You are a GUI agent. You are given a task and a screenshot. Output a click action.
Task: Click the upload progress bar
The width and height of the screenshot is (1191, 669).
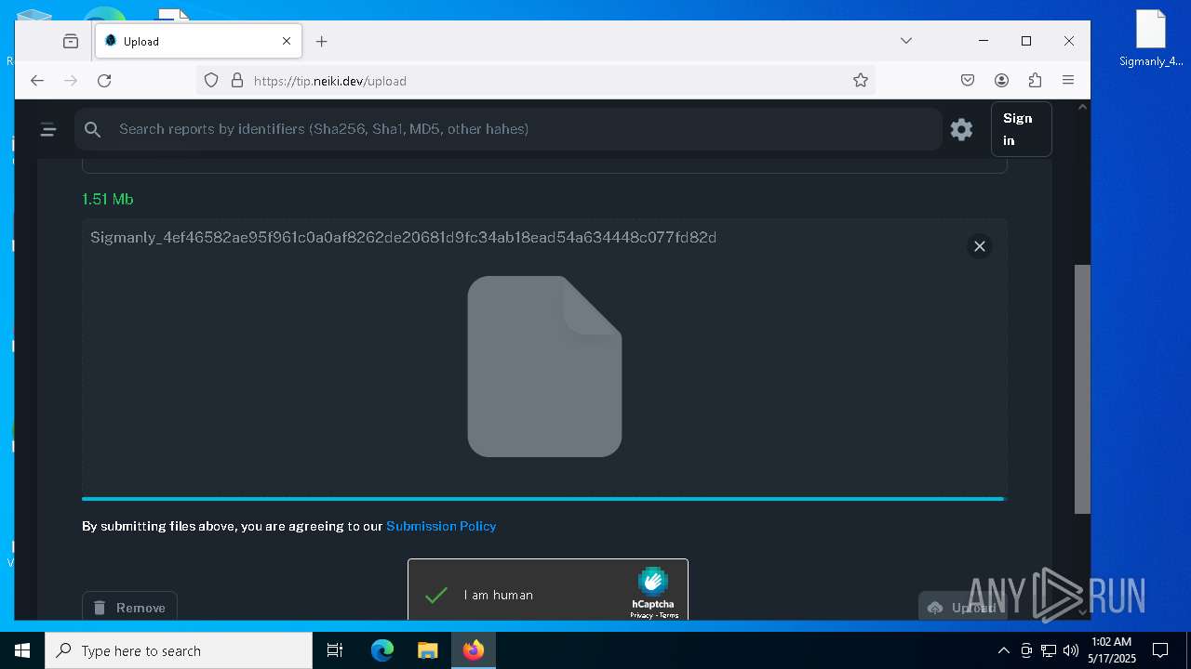coord(543,499)
